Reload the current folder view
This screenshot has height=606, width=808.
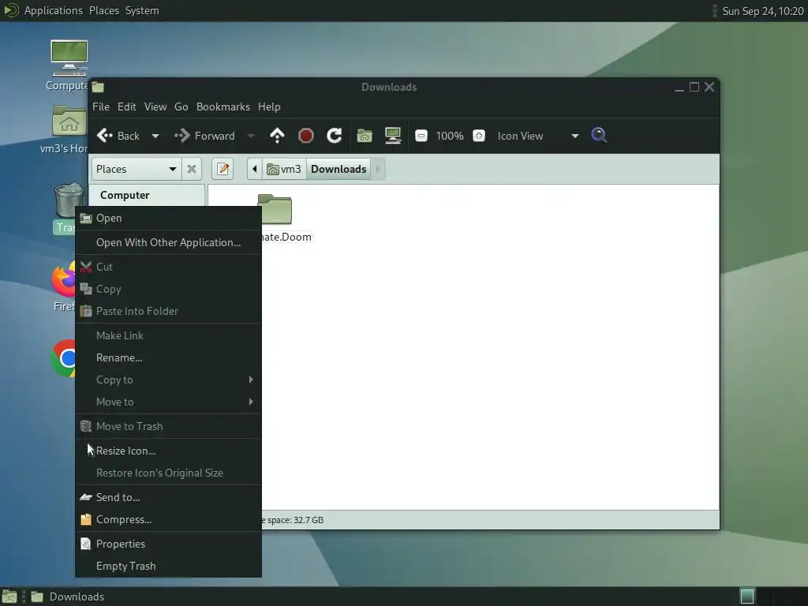point(334,136)
